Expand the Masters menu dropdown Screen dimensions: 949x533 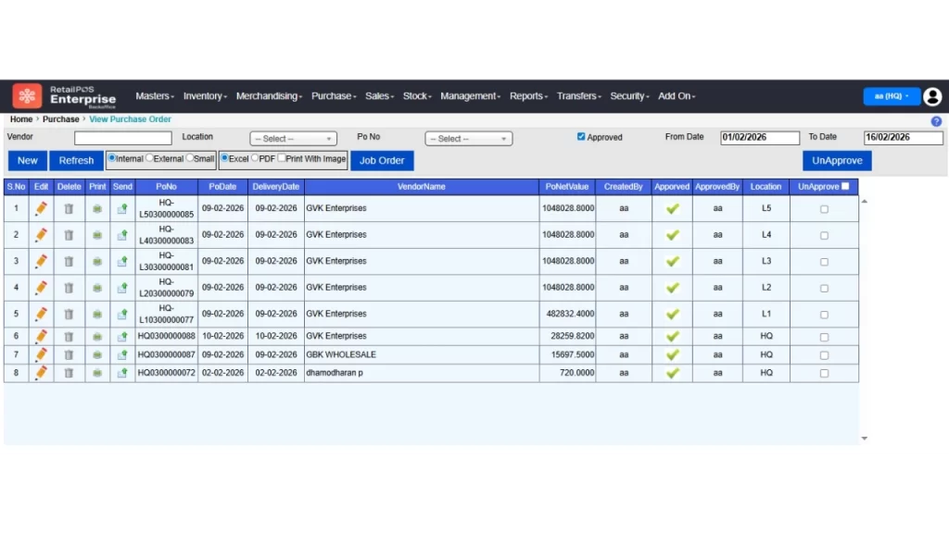click(x=155, y=96)
